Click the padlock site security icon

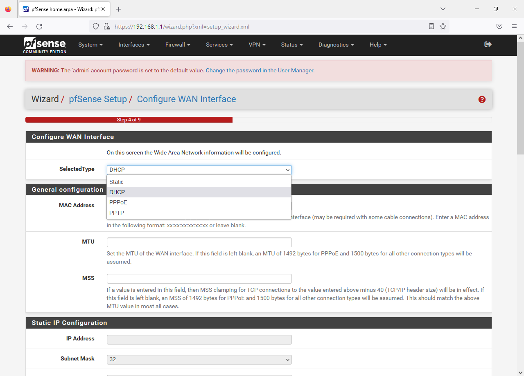click(x=107, y=26)
